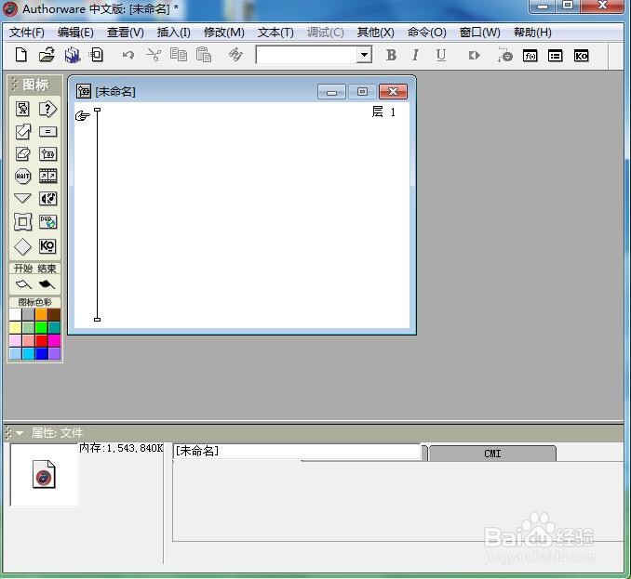The width and height of the screenshot is (631, 579).
Task: Open the 查看(V) menu
Action: tap(125, 33)
